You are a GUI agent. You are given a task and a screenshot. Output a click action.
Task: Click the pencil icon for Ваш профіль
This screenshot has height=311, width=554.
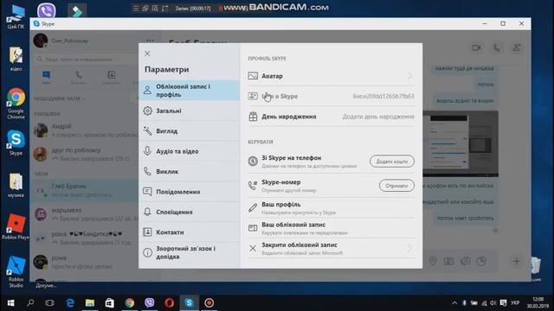(253, 207)
